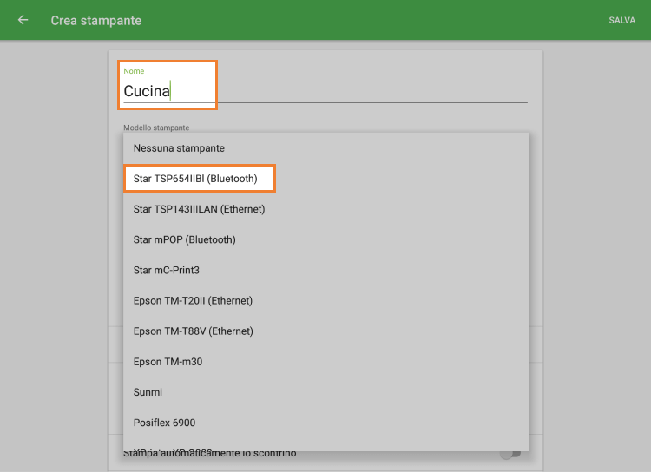
Task: Dismiss dropdown by clicking gray area left of form
Action: point(52,260)
